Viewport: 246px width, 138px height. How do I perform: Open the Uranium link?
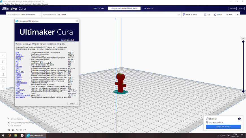pos(18,54)
